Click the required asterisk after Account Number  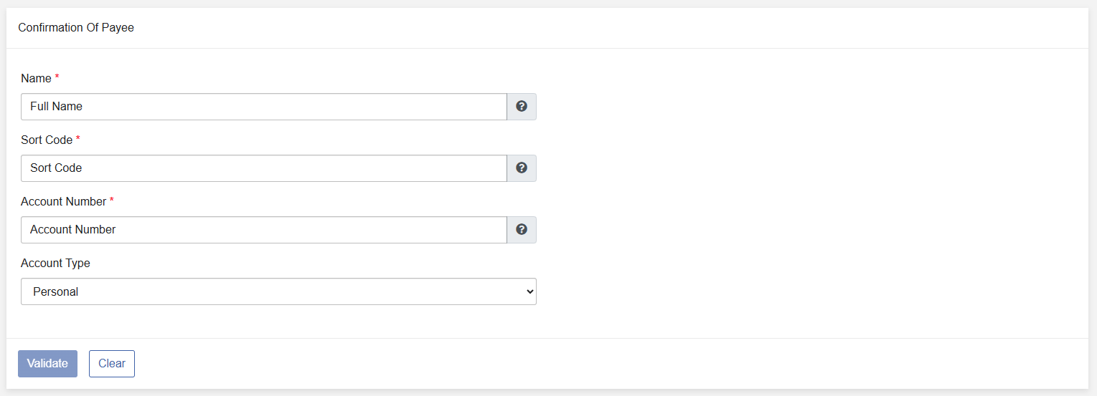[112, 201]
